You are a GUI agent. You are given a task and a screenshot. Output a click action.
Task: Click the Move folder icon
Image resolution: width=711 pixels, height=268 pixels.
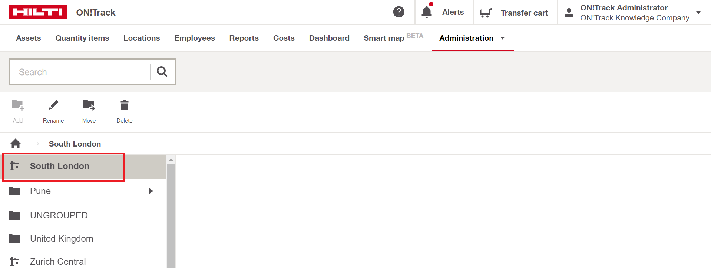tap(89, 105)
